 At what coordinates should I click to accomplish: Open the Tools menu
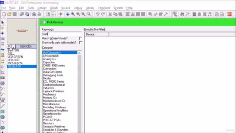click(x=31, y=8)
